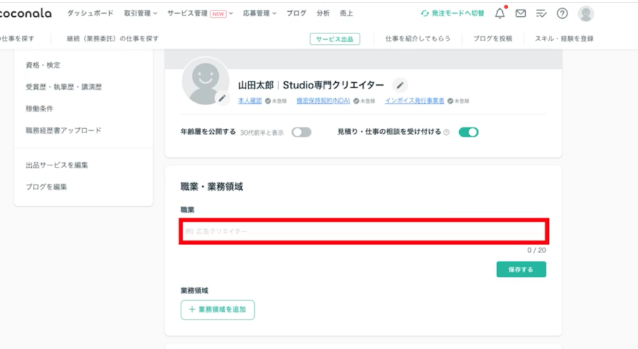
Task: Open the 分析 menu item
Action: tap(323, 14)
